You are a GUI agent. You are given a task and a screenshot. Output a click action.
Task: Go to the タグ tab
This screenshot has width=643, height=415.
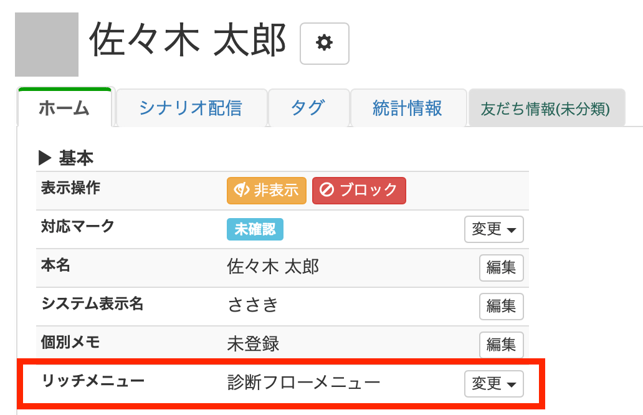[308, 108]
